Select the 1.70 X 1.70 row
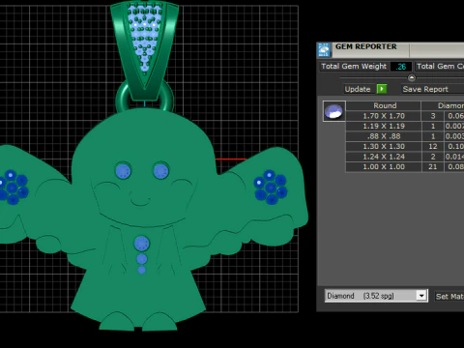464x348 pixels. click(405, 116)
